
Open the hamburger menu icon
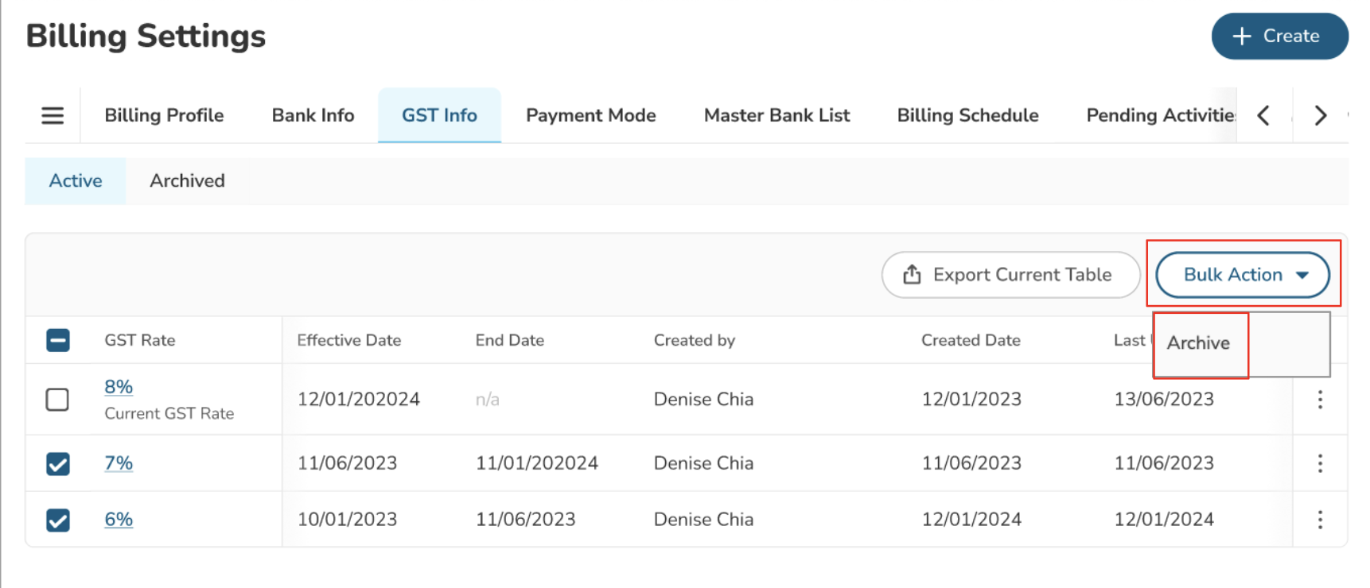pos(53,116)
